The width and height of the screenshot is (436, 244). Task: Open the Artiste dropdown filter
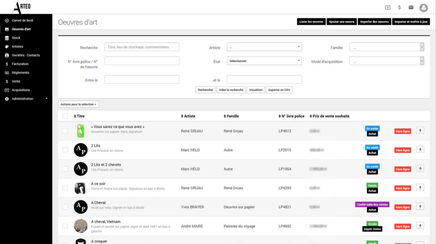(x=264, y=47)
